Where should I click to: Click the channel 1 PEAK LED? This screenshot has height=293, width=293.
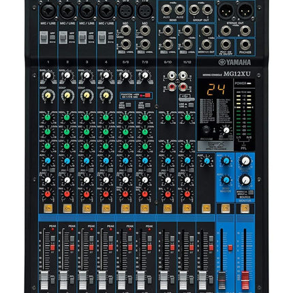[53, 230]
